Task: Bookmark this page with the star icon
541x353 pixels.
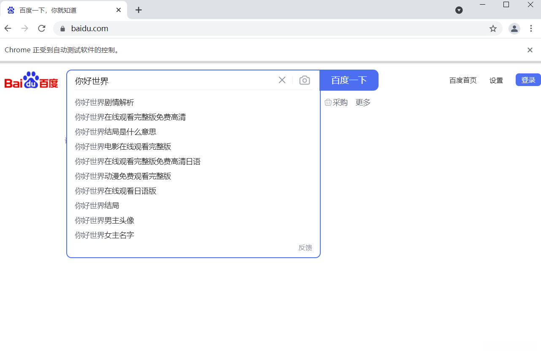Action: pyautogui.click(x=493, y=28)
